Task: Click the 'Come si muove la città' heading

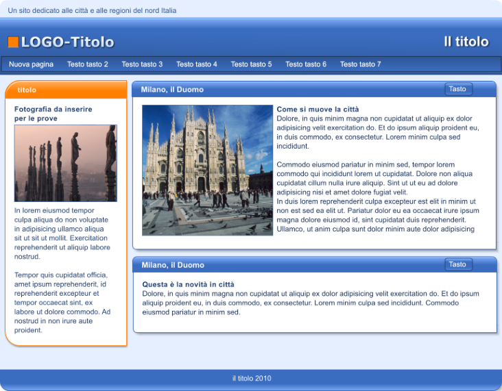Action: pyautogui.click(x=318, y=110)
